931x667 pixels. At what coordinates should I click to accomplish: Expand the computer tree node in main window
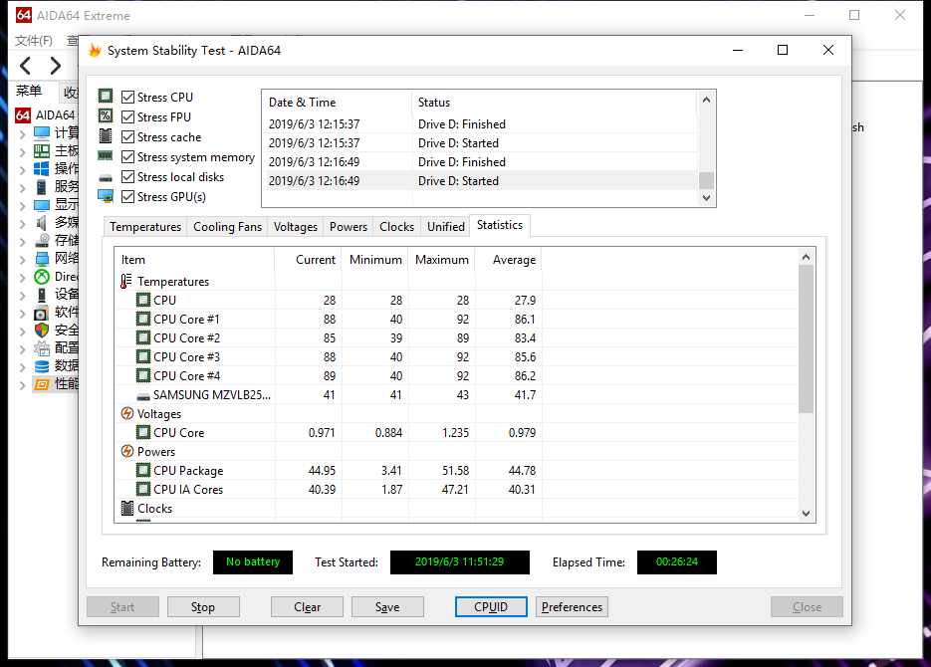(x=23, y=134)
